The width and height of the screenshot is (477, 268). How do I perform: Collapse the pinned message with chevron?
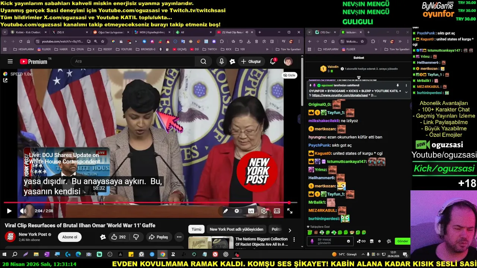(x=406, y=92)
